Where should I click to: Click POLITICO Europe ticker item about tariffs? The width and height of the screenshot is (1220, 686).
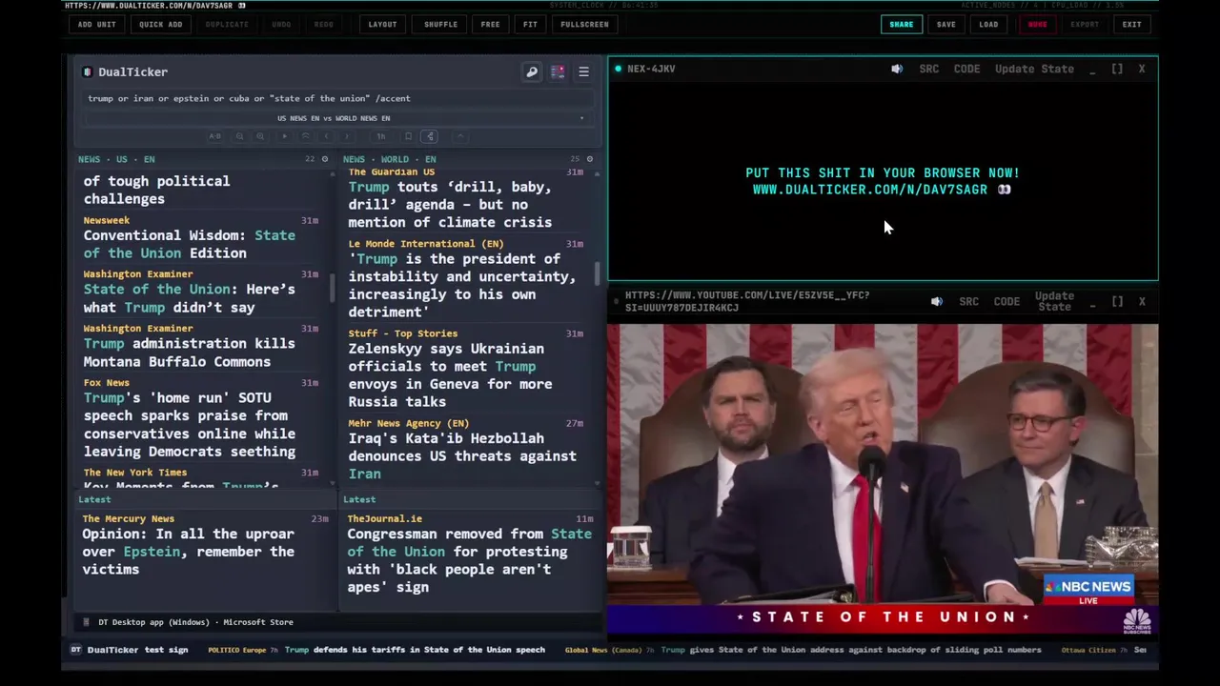point(376,650)
